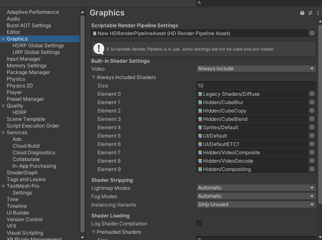Open the Instancing Variants dropdown
The width and height of the screenshot is (322, 240).
coord(256,204)
